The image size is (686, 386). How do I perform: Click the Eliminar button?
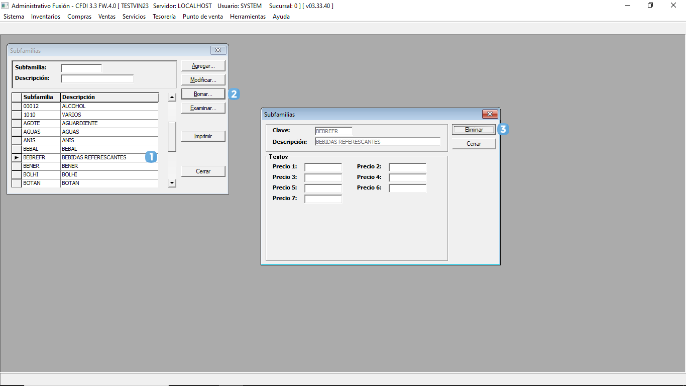coord(474,130)
